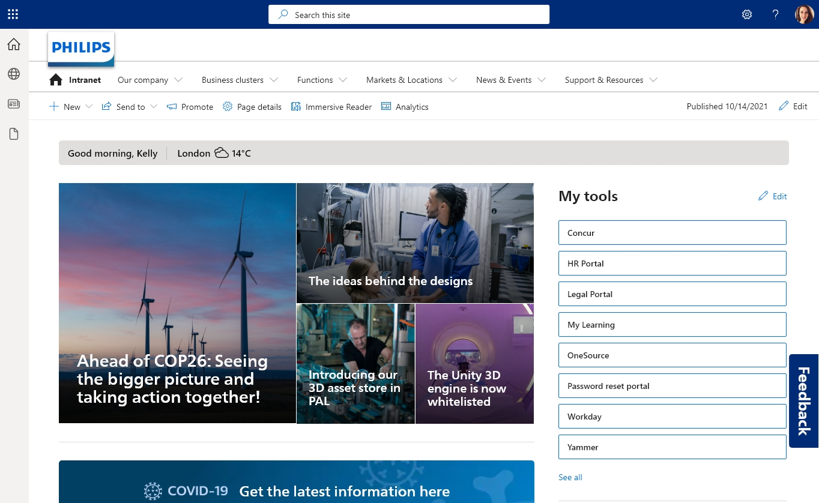Image resolution: width=819 pixels, height=503 pixels.
Task: Click the Published 10/14/2021 text
Action: 727,106
